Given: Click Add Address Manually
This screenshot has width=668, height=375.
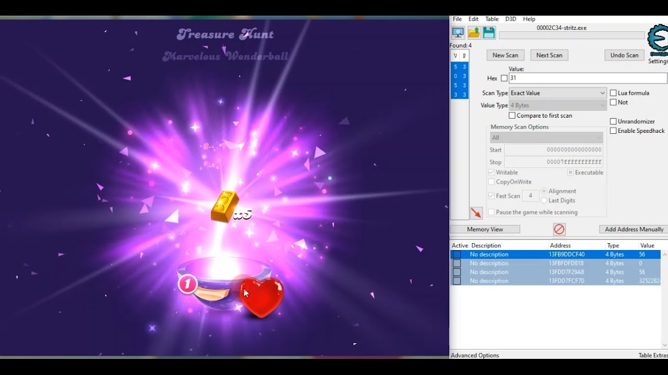Looking at the screenshot, I should pos(634,229).
